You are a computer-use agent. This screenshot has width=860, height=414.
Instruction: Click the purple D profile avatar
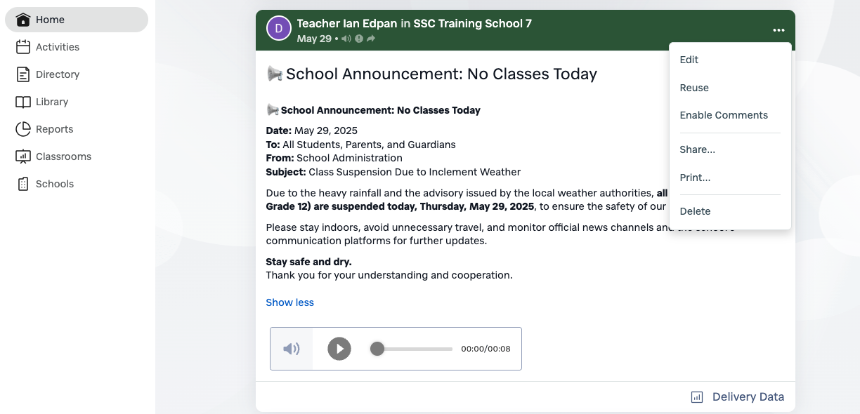[x=279, y=29]
